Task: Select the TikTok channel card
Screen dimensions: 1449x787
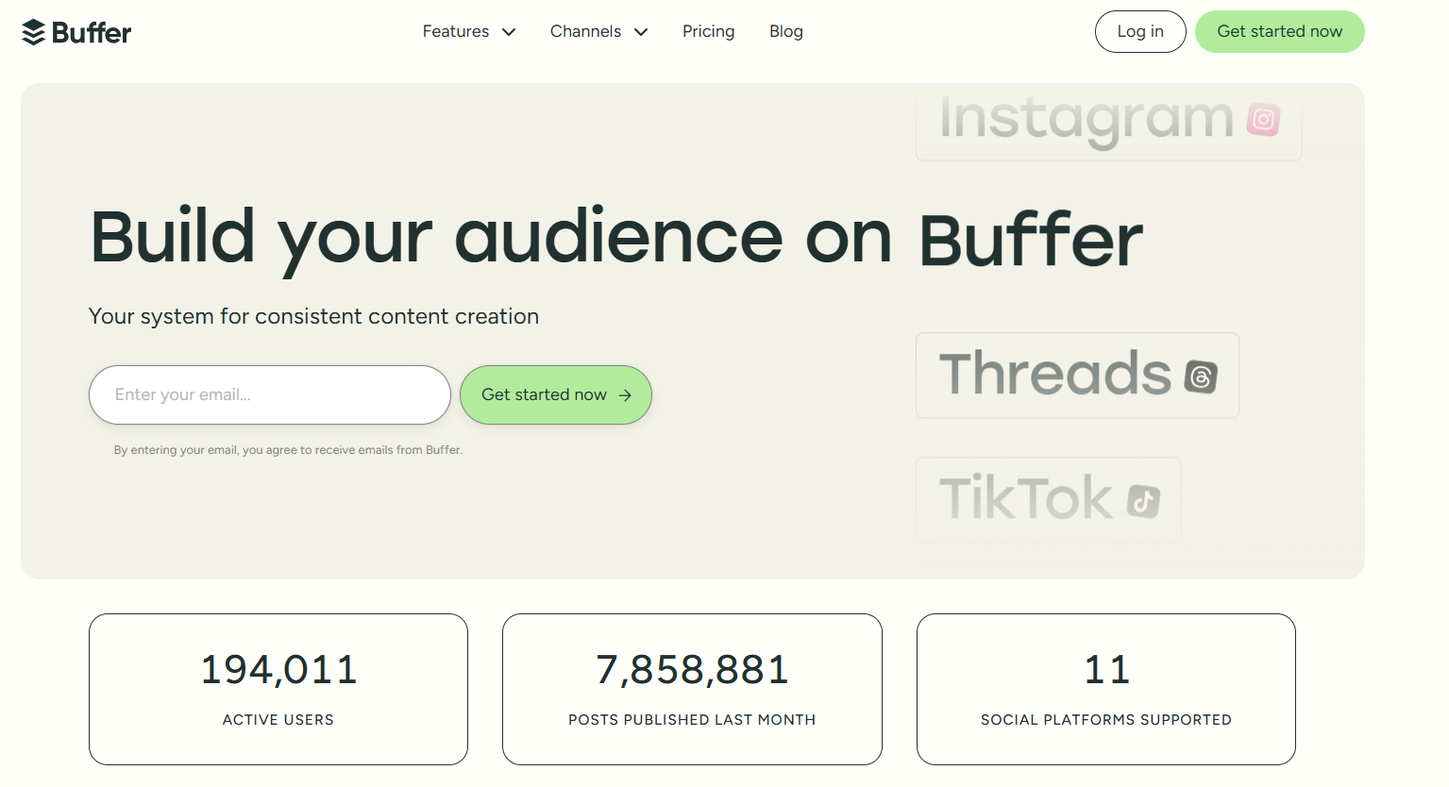Action: coord(1048,499)
